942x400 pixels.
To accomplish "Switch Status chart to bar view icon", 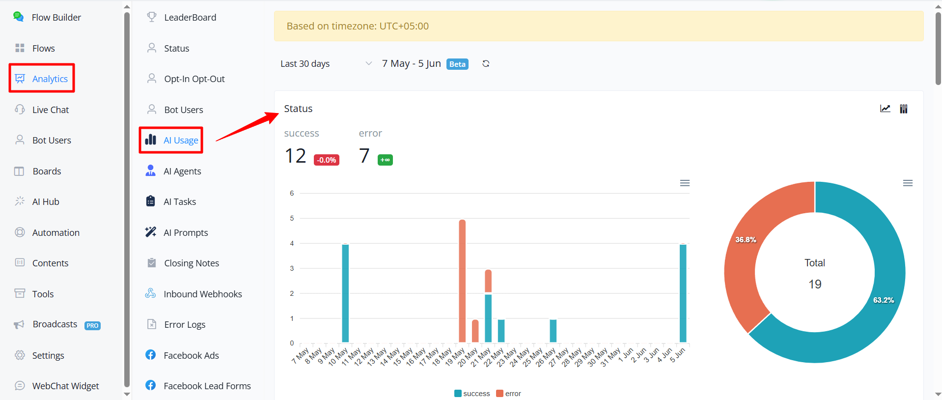I will [x=904, y=109].
